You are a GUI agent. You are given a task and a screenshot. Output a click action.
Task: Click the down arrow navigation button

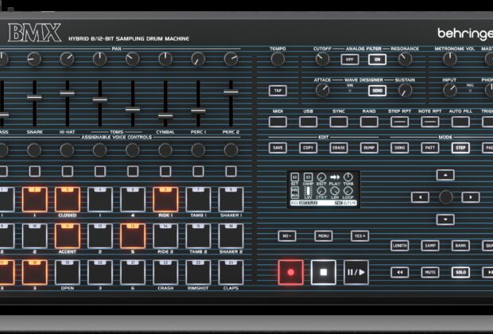[x=445, y=219]
